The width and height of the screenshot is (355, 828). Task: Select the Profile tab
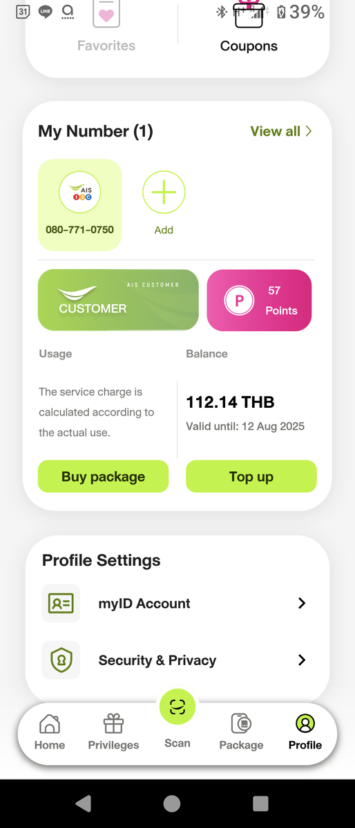(305, 733)
